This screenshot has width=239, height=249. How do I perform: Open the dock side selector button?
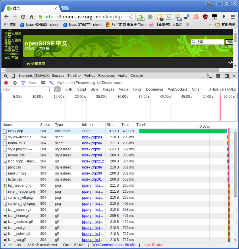click(x=227, y=76)
